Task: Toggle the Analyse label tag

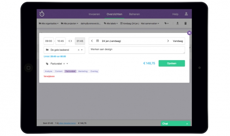Action: pyautogui.click(x=49, y=71)
